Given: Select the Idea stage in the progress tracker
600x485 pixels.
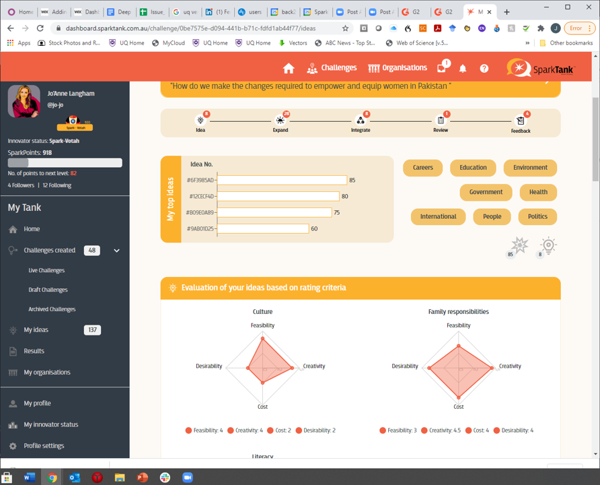Looking at the screenshot, I should (x=200, y=121).
